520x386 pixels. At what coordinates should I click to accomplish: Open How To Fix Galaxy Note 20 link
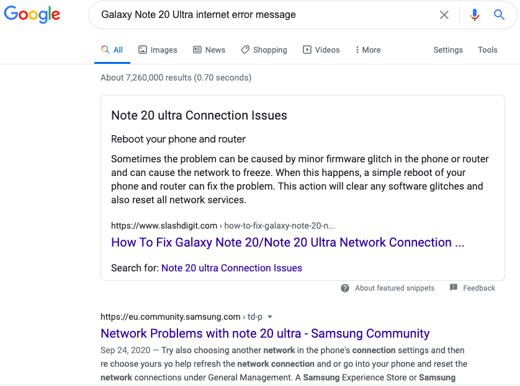click(x=287, y=242)
